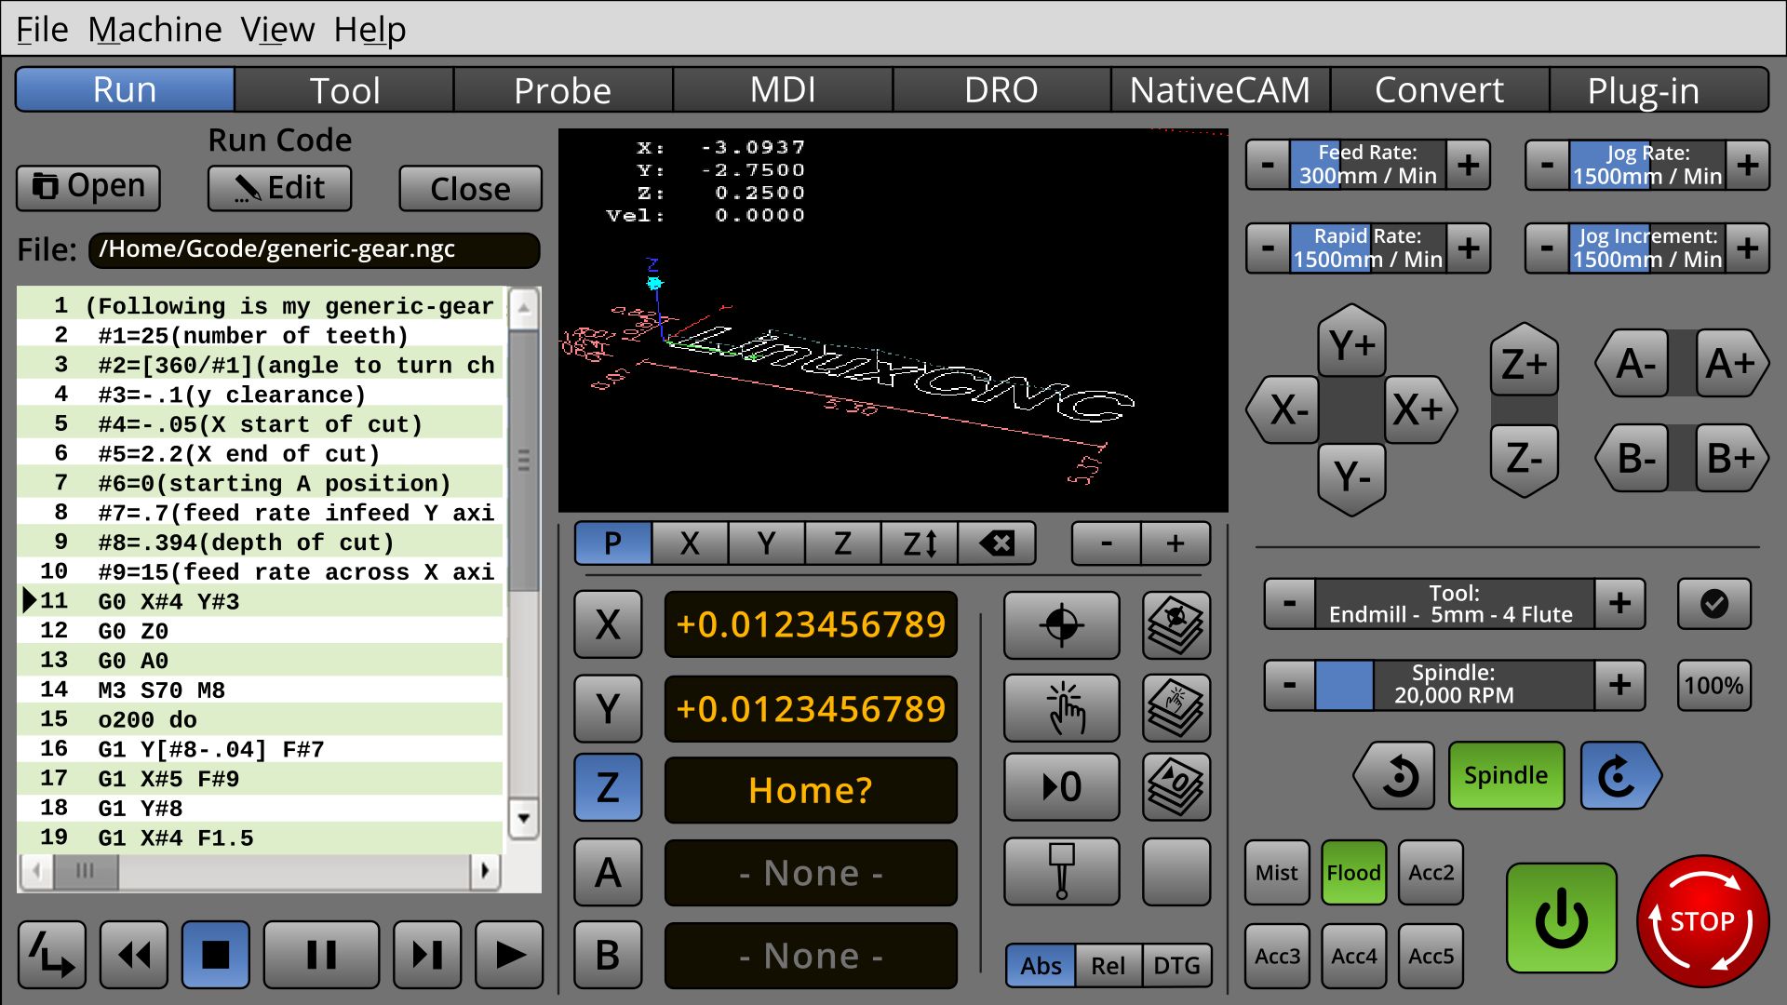Jog the A- axis button

click(1634, 363)
